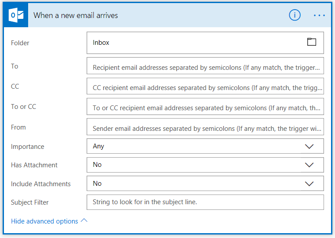Click the Outlook icon in trigger header
Image resolution: width=335 pixels, height=238 pixels.
tap(15, 15)
